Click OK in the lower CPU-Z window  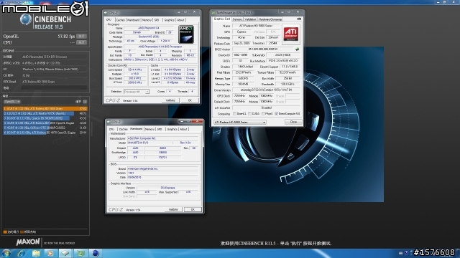coord(193,210)
